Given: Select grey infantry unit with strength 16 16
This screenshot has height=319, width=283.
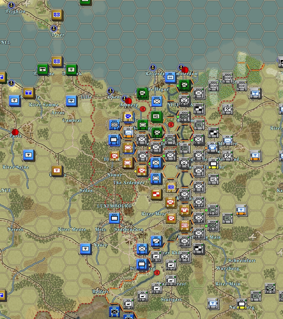Looking at the screenshot, I should [x=185, y=194].
